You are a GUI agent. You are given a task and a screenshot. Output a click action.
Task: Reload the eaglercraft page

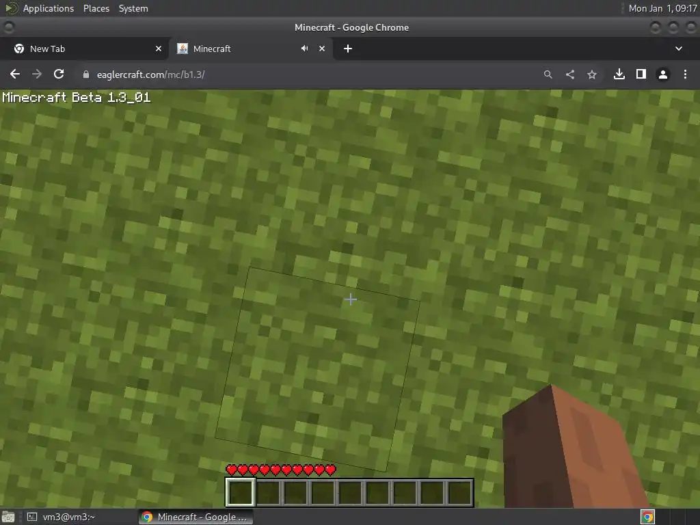(x=59, y=74)
